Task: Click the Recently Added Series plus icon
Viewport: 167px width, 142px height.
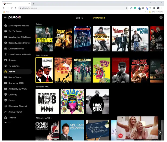Action: [x=6, y=43]
